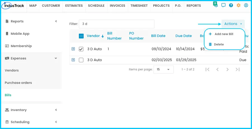Check the second 3 D Auto bill checkbox
252x129 pixels.
pyautogui.click(x=81, y=60)
